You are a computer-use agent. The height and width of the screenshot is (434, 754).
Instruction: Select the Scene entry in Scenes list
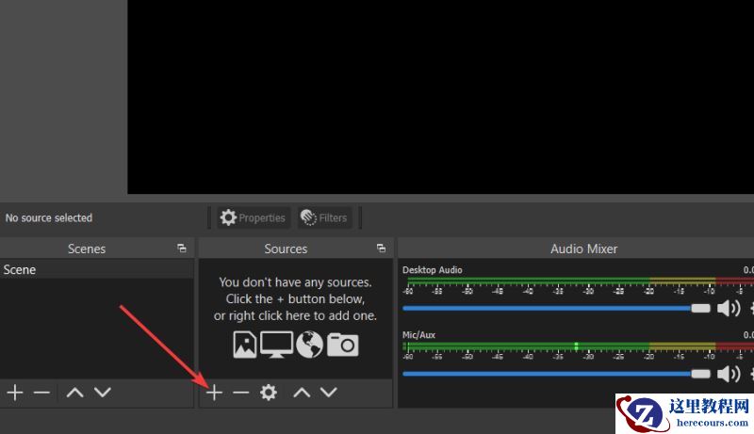97,270
